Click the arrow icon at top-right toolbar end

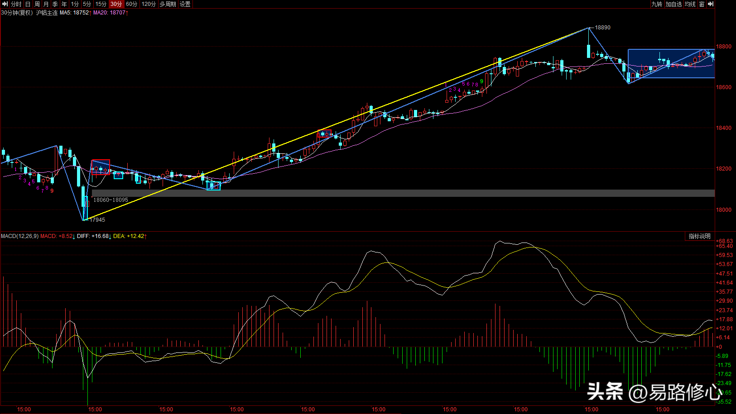pos(711,4)
